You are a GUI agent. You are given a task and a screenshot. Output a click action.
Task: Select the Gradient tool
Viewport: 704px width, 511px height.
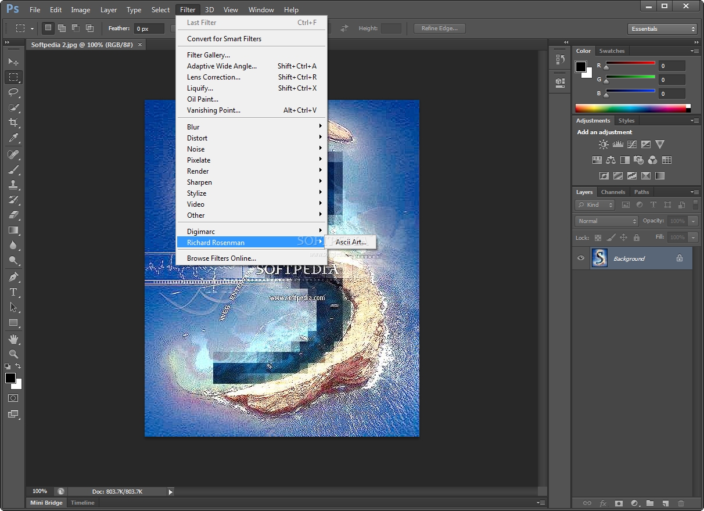(13, 230)
